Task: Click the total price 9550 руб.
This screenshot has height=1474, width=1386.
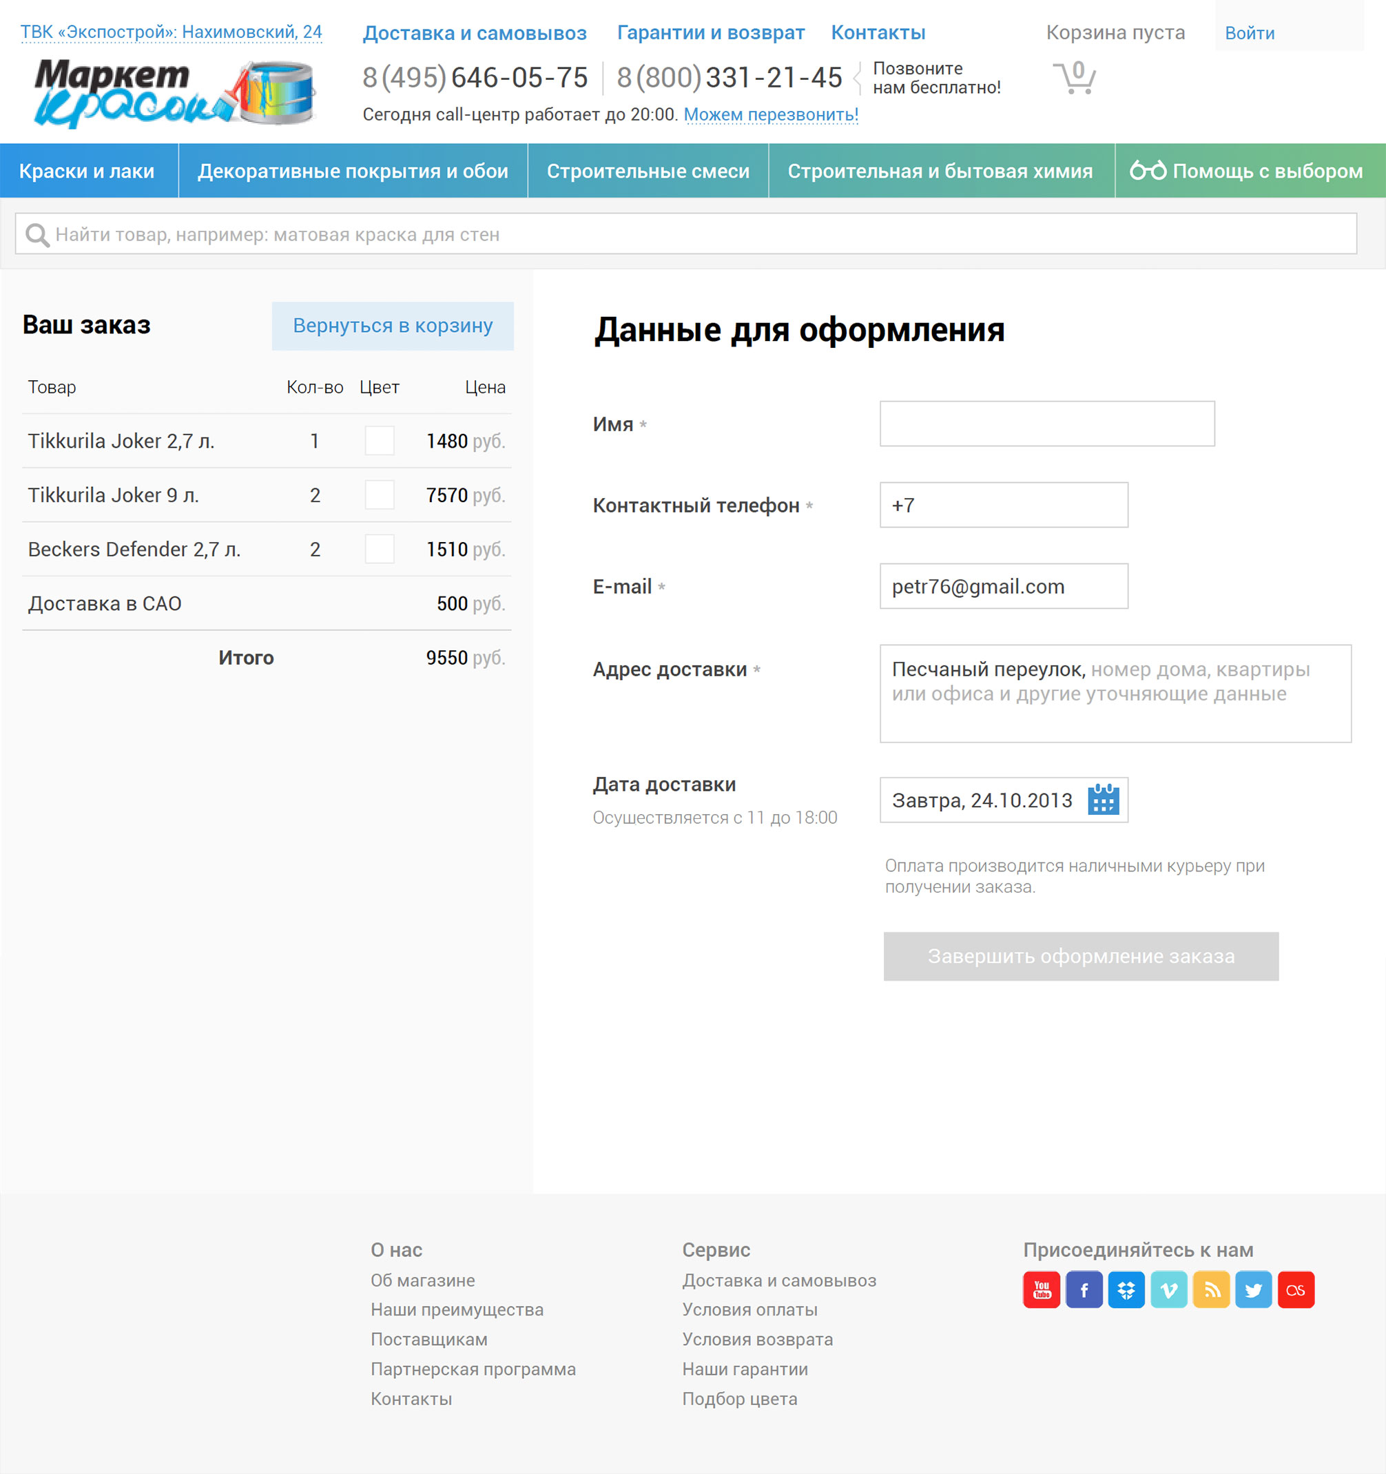Action: tap(466, 658)
